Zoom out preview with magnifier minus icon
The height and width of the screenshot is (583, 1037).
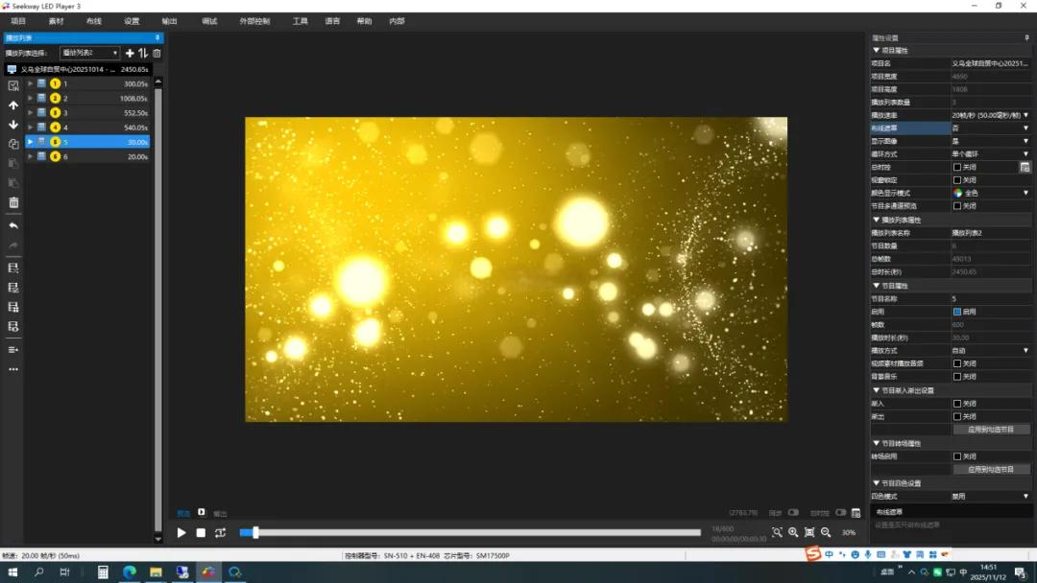(826, 532)
